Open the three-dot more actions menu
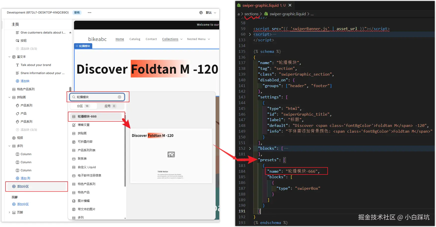Image resolution: width=436 pixels, height=227 pixels. (x=89, y=13)
